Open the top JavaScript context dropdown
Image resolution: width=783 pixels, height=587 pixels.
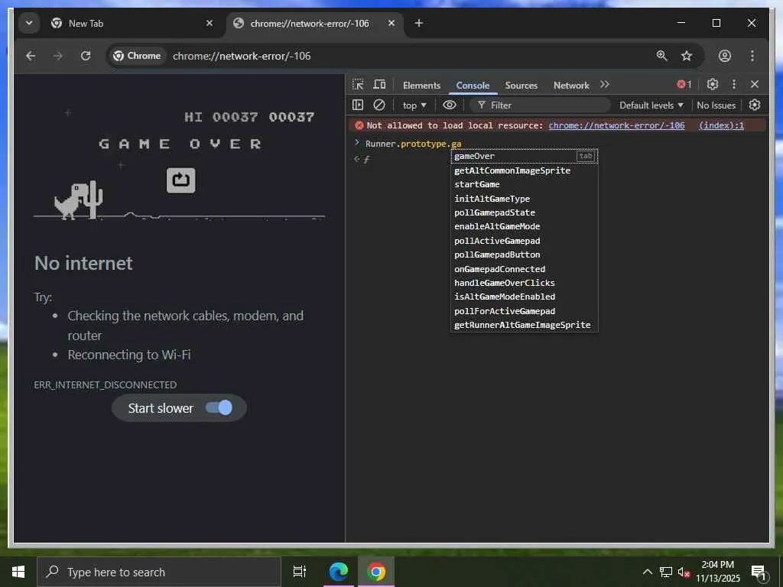tap(414, 105)
